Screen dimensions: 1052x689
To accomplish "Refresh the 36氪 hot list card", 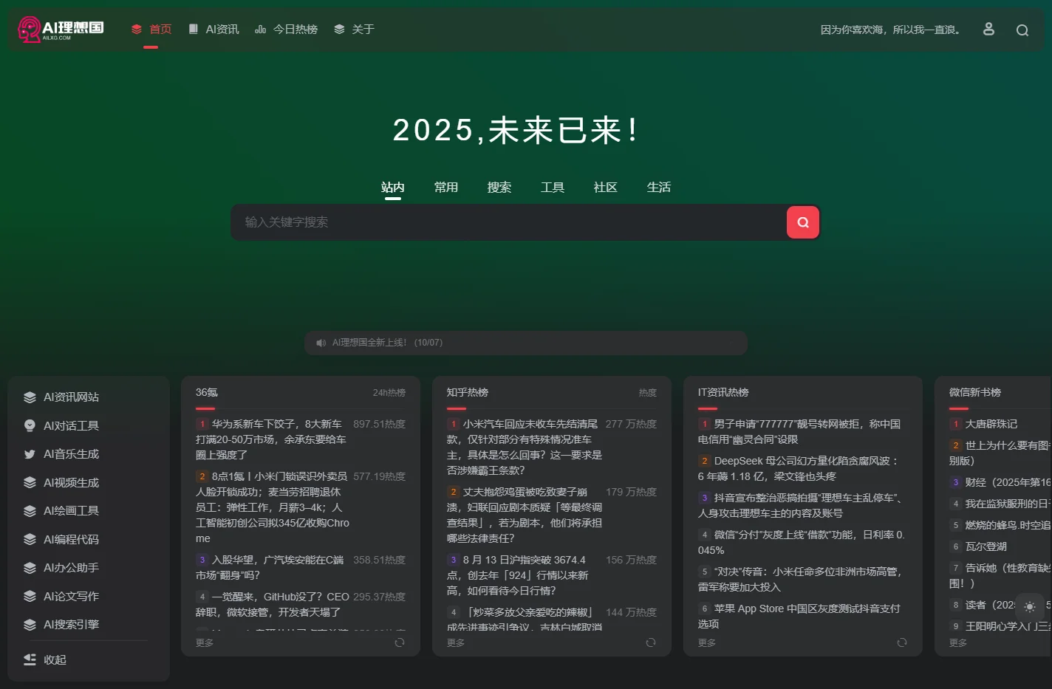I will point(400,642).
